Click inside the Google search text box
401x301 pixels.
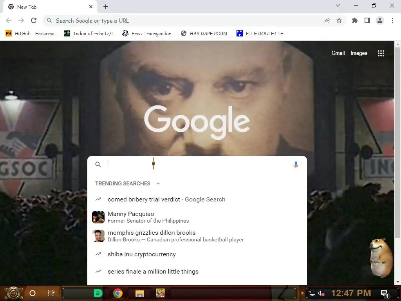[x=197, y=165]
